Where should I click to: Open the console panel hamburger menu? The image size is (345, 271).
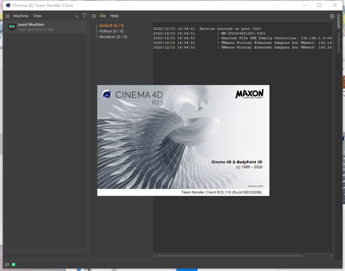(x=94, y=16)
